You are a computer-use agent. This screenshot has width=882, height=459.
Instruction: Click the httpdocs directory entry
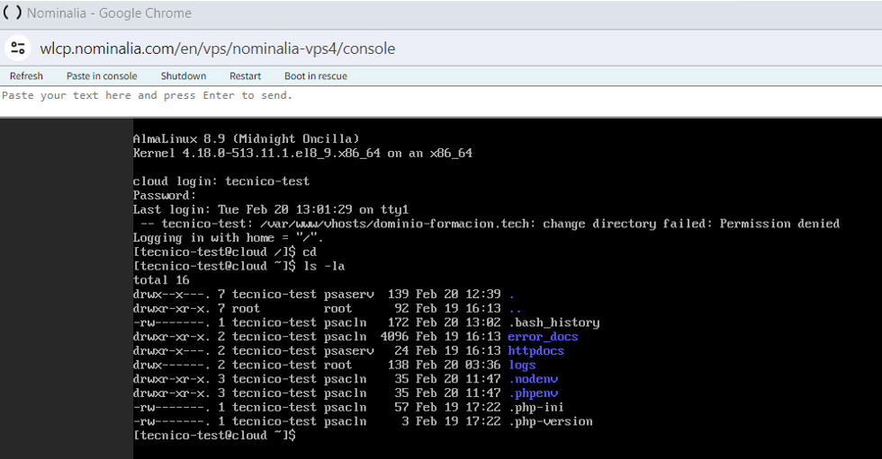click(535, 351)
